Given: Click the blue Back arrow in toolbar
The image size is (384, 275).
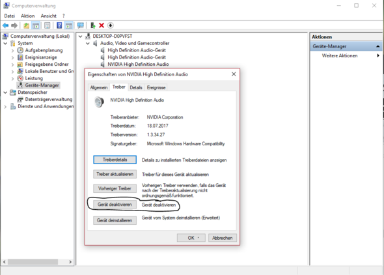Looking at the screenshot, I should pyautogui.click(x=5, y=25).
